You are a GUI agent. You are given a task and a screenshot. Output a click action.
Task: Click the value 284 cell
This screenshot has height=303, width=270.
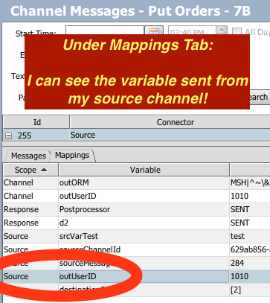pos(250,263)
